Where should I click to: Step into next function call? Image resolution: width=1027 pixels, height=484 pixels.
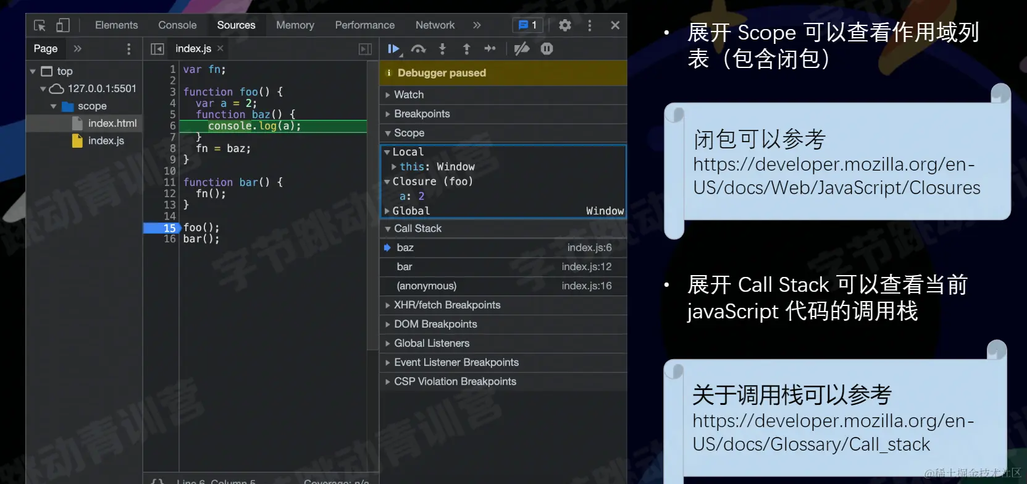point(442,49)
